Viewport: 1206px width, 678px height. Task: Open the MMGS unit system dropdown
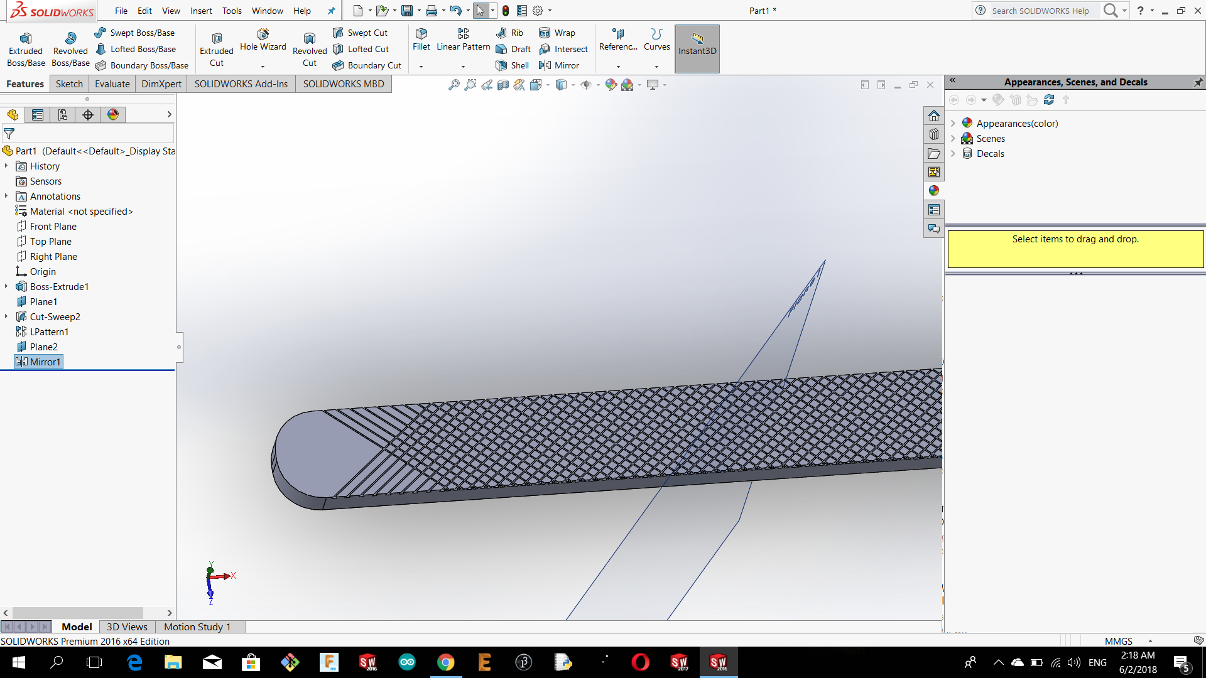coord(1150,641)
